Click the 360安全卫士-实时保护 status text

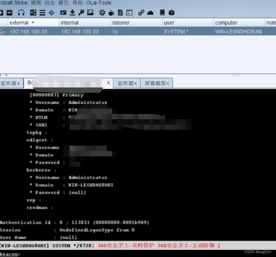(126, 246)
